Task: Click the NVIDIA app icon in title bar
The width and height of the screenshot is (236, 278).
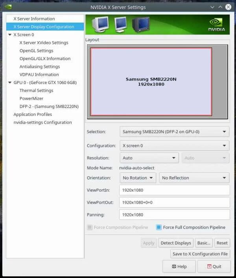Action: (x=8, y=7)
